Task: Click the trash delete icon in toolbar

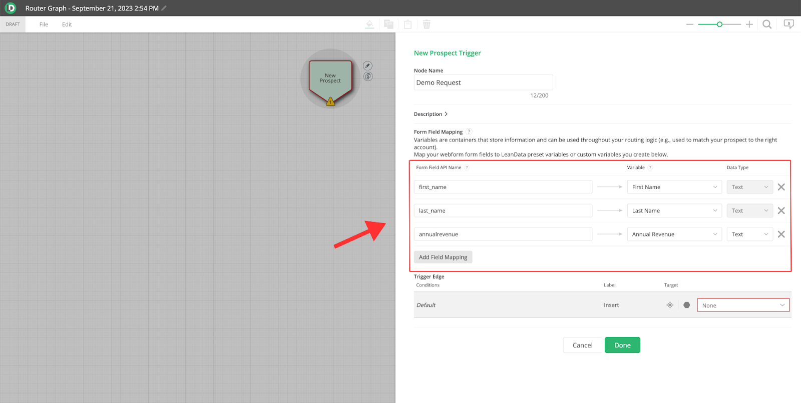Action: pos(427,24)
